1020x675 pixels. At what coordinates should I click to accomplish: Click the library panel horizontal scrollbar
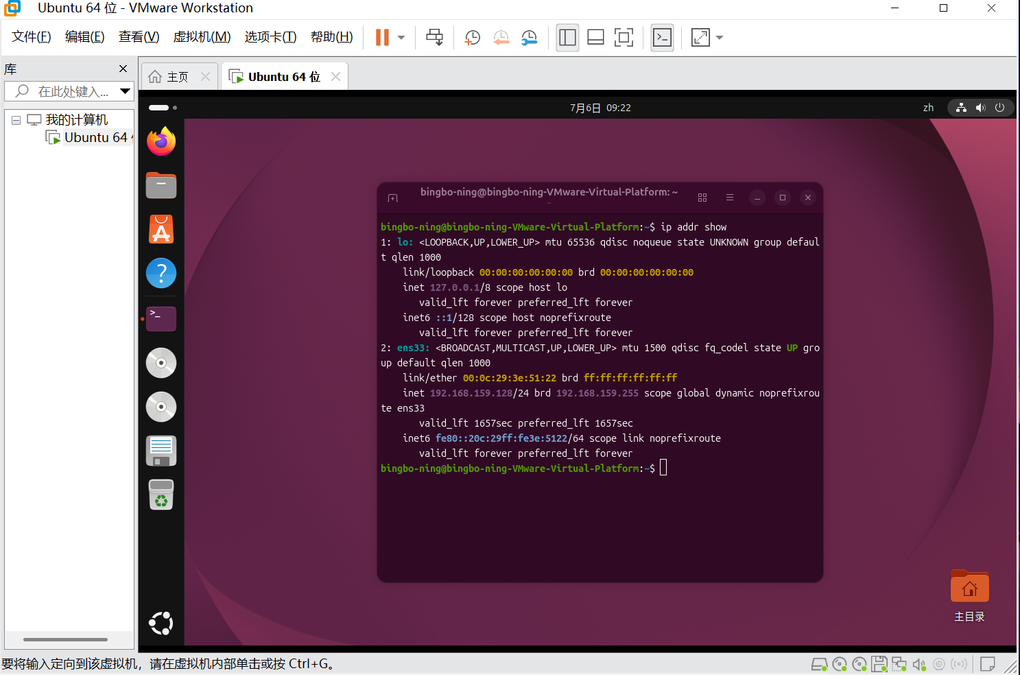[66, 639]
